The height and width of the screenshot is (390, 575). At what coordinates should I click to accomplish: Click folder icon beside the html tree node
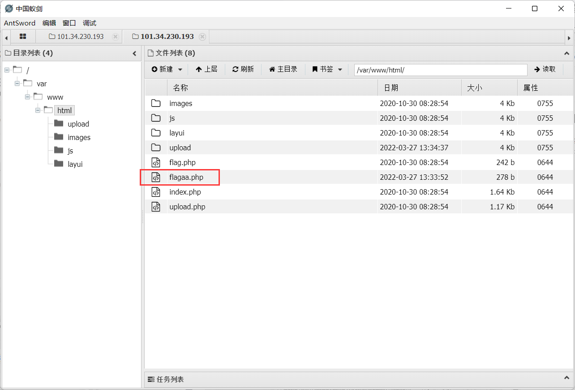tap(48, 110)
